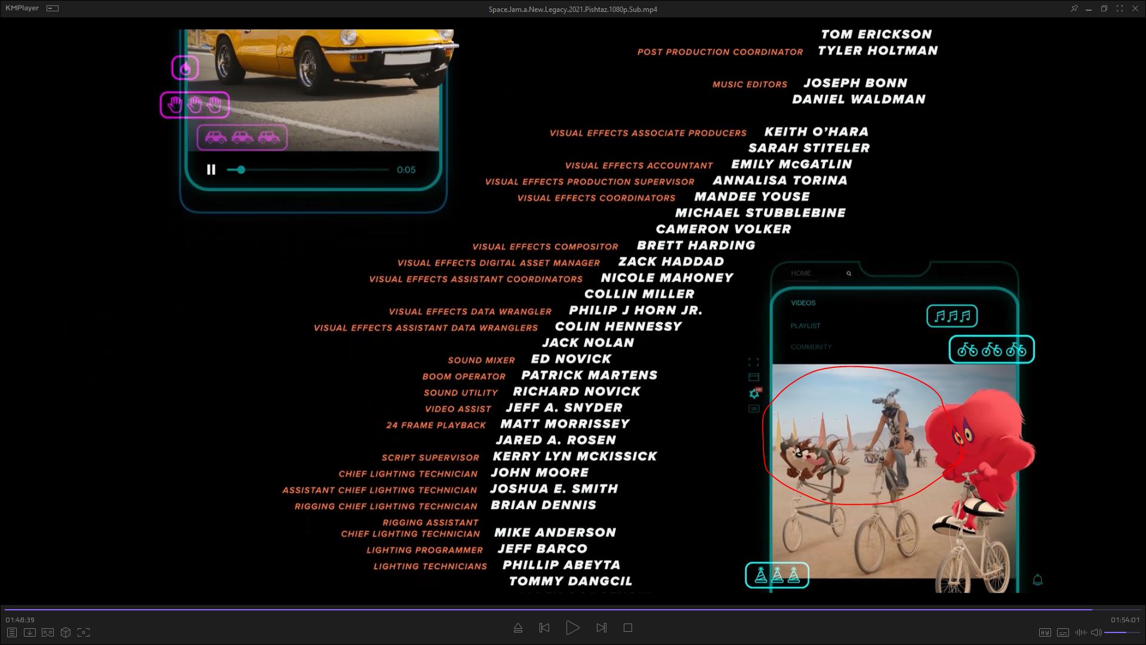The width and height of the screenshot is (1146, 645).
Task: Click the red HD settings gear icon
Action: tap(754, 394)
